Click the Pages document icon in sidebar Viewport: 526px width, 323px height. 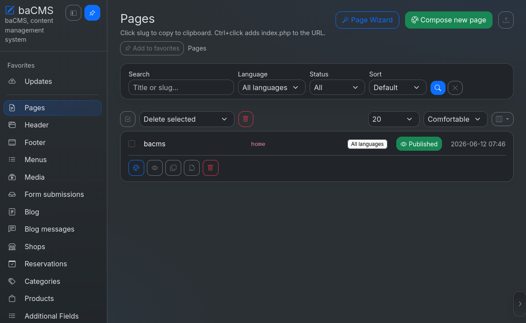[12, 108]
